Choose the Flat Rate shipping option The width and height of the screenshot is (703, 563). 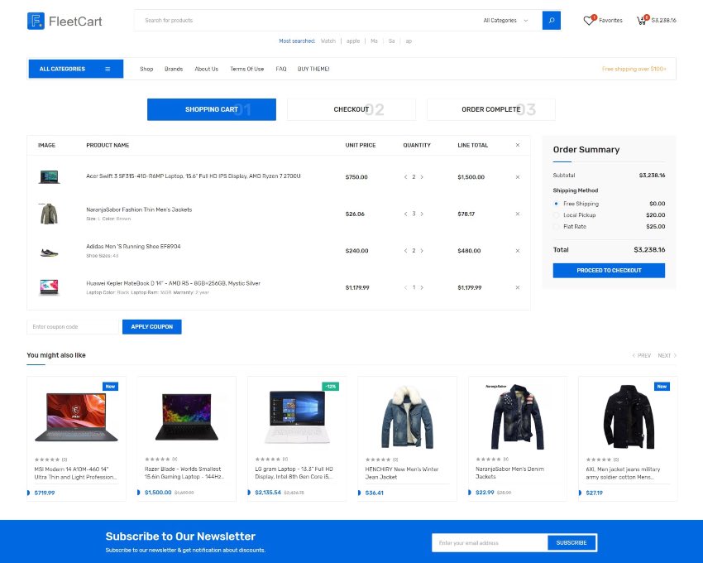pos(555,226)
